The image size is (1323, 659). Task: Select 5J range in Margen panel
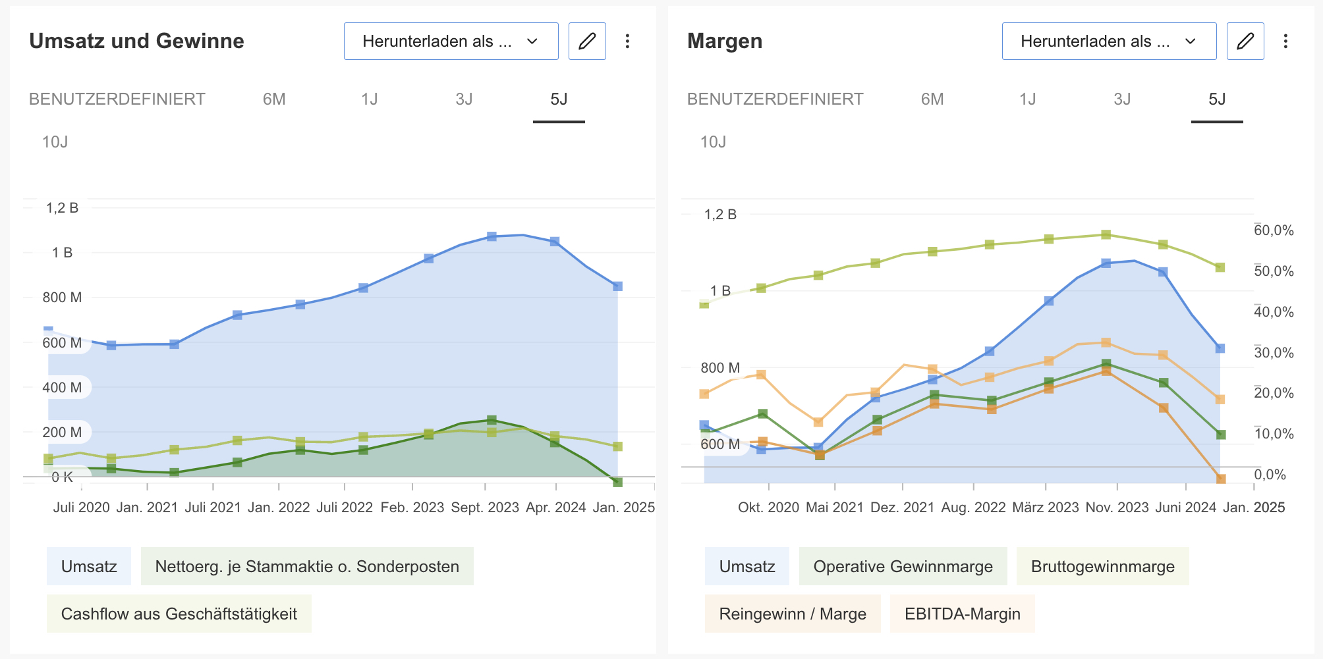coord(1217,99)
